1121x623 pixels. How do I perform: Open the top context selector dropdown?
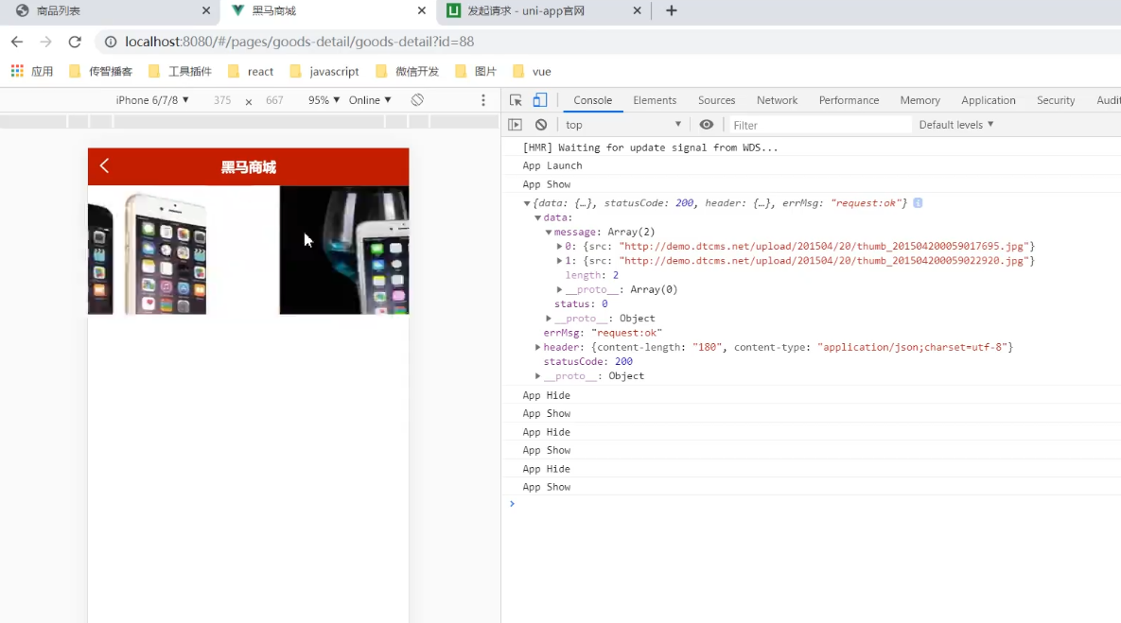coord(623,124)
